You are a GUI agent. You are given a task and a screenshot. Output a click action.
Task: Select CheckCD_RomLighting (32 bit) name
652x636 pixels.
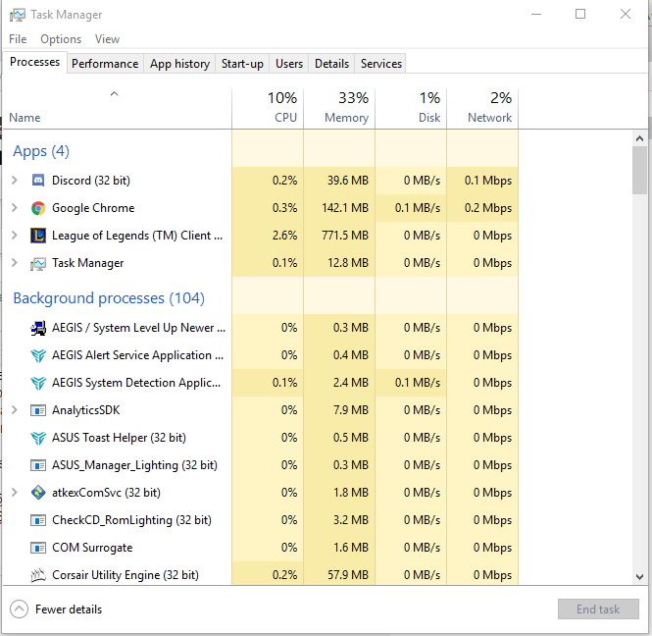tap(131, 520)
